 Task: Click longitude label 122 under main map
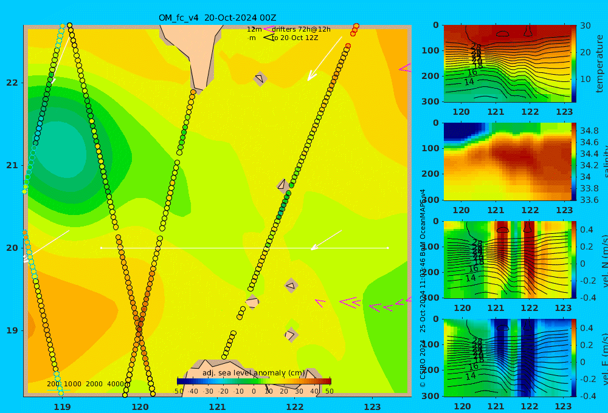point(295,407)
